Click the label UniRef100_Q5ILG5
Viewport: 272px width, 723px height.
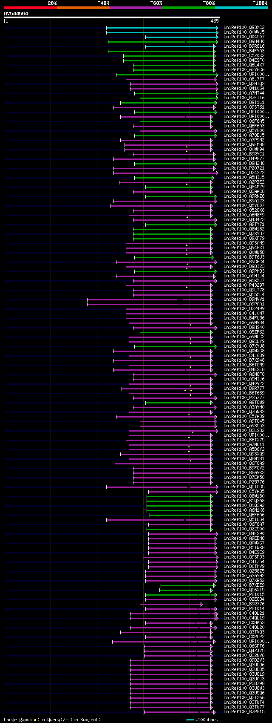pos(244,487)
